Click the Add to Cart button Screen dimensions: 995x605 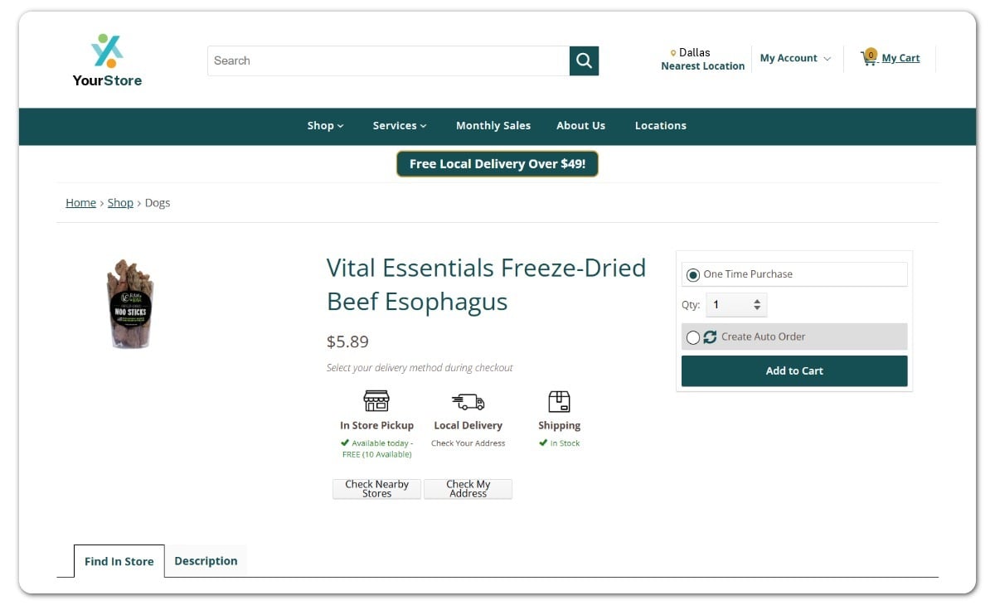794,370
